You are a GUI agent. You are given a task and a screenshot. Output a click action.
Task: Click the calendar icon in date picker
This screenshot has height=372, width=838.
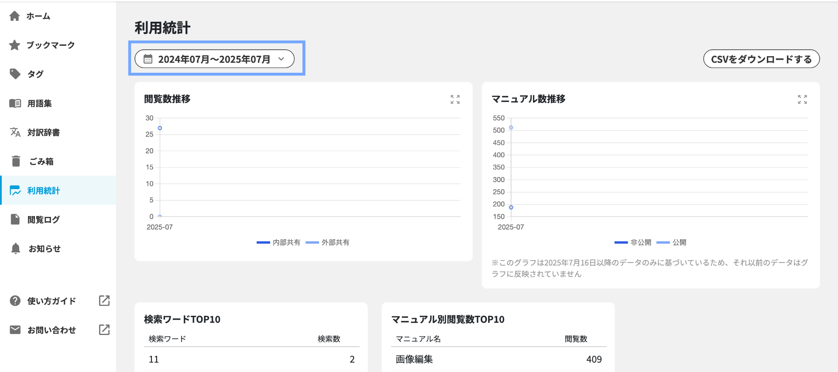click(x=148, y=59)
